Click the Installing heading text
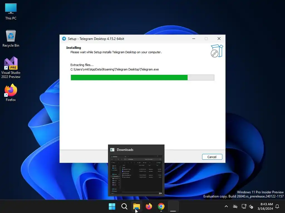Viewport: 285px width, 213px height. [x=73, y=48]
